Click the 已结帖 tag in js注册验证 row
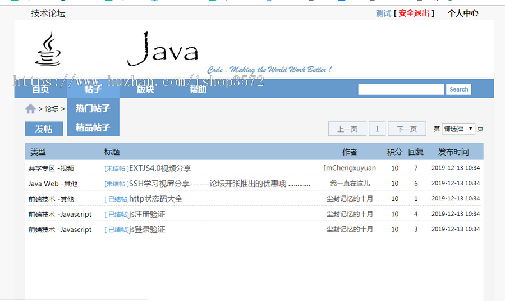 117,215
